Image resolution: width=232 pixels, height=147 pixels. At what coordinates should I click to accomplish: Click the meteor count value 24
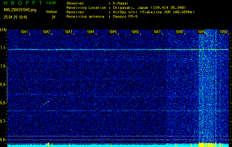point(53,17)
